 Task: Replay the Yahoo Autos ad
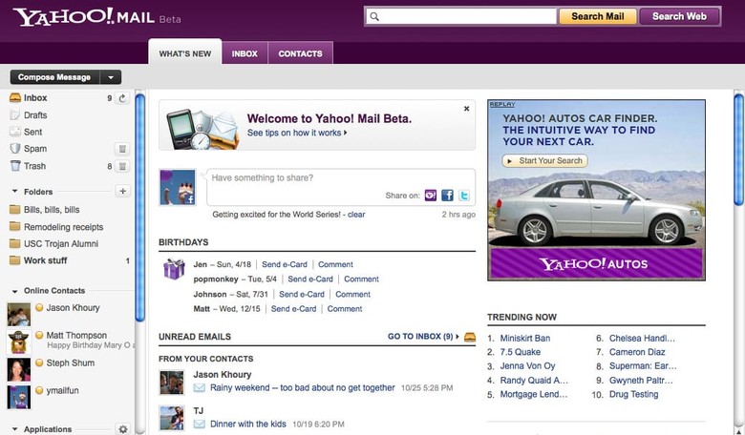click(502, 104)
